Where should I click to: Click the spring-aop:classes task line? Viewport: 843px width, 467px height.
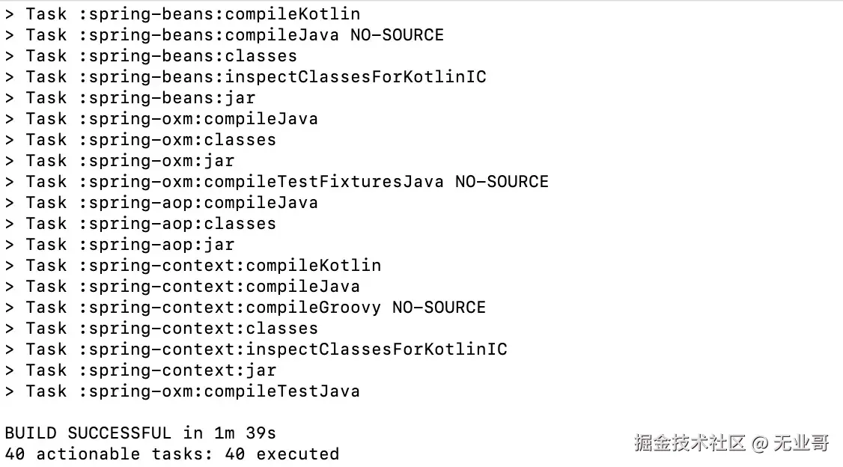pos(140,224)
